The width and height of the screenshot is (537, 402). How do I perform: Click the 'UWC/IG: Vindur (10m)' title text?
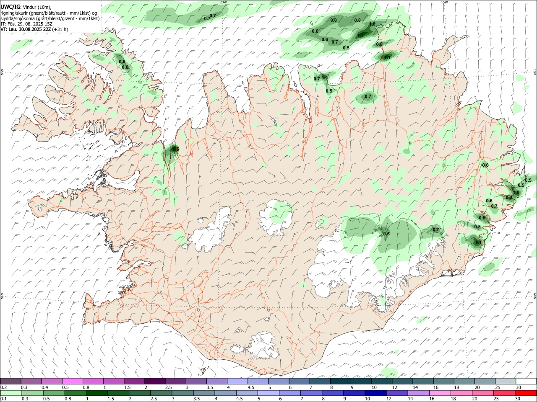coord(26,7)
